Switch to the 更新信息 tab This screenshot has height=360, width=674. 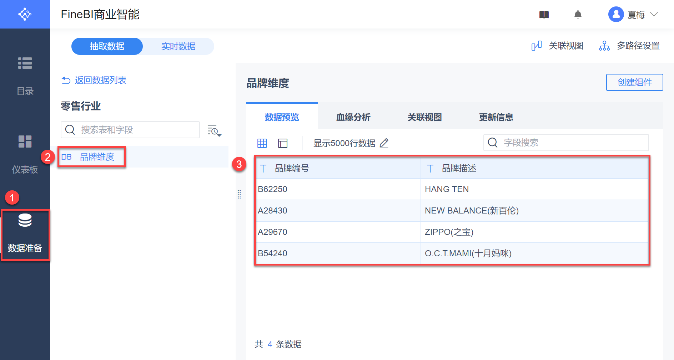[496, 117]
